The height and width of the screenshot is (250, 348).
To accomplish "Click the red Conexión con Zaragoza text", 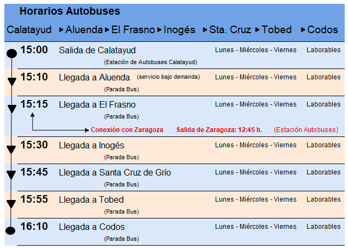I will pyautogui.click(x=127, y=130).
